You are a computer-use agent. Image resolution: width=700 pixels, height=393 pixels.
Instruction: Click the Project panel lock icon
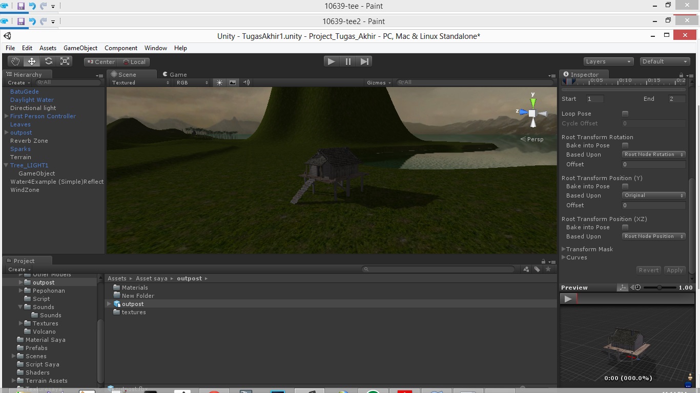543,261
